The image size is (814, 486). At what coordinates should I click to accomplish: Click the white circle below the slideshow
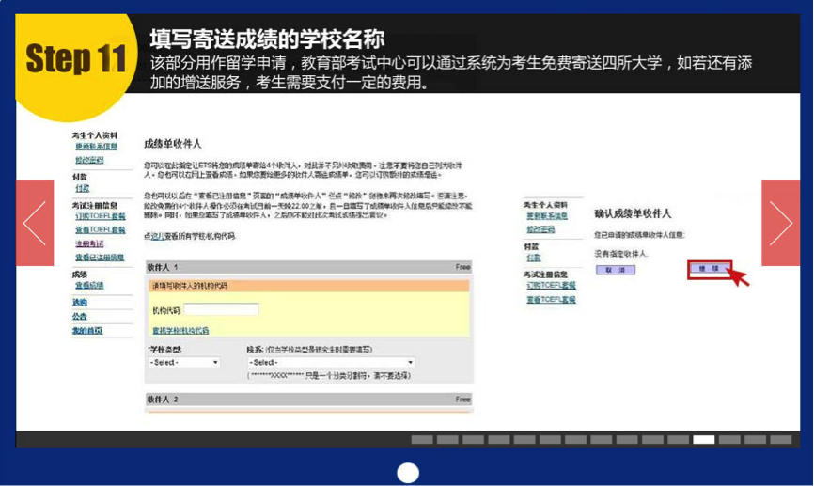pos(407,473)
